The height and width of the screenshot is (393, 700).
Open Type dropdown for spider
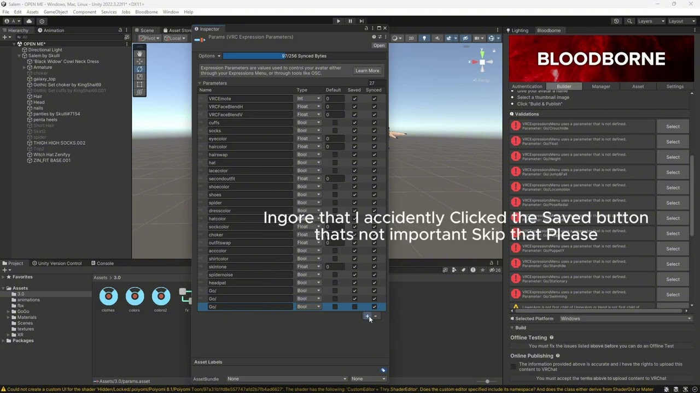(308, 203)
